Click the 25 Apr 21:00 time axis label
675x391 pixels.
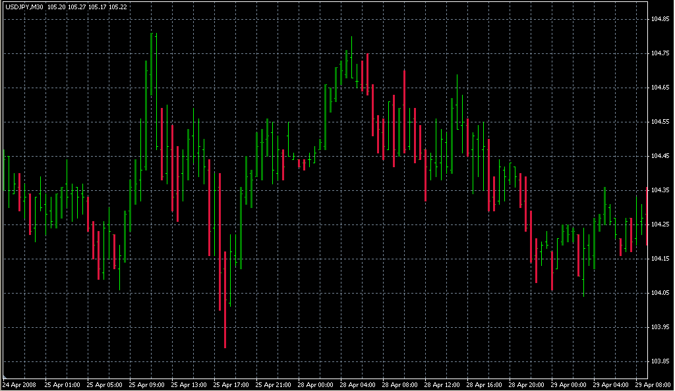pos(273,385)
